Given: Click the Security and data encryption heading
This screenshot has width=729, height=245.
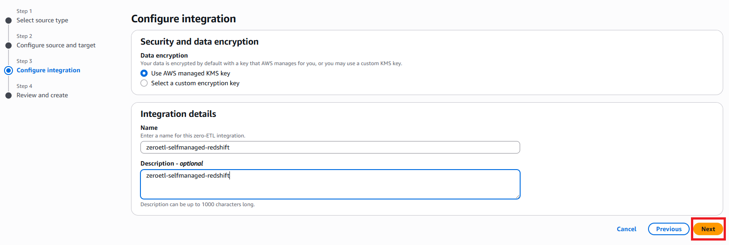Looking at the screenshot, I should (199, 42).
